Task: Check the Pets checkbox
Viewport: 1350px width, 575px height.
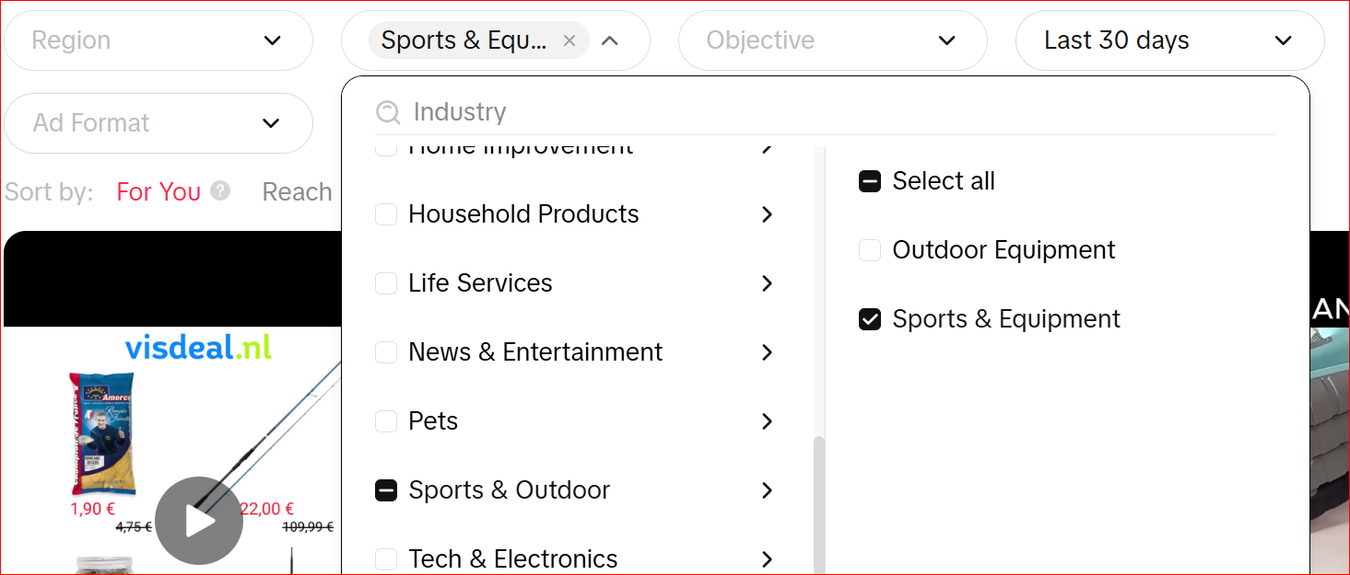Action: coord(386,421)
